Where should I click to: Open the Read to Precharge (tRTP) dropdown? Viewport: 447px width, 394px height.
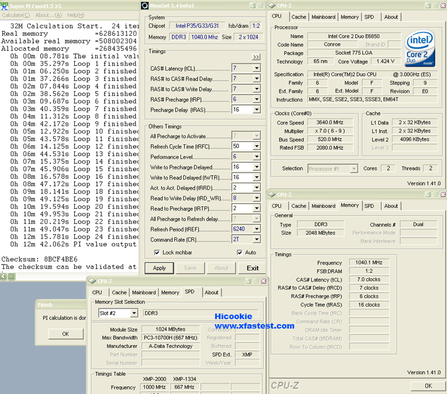click(x=257, y=208)
